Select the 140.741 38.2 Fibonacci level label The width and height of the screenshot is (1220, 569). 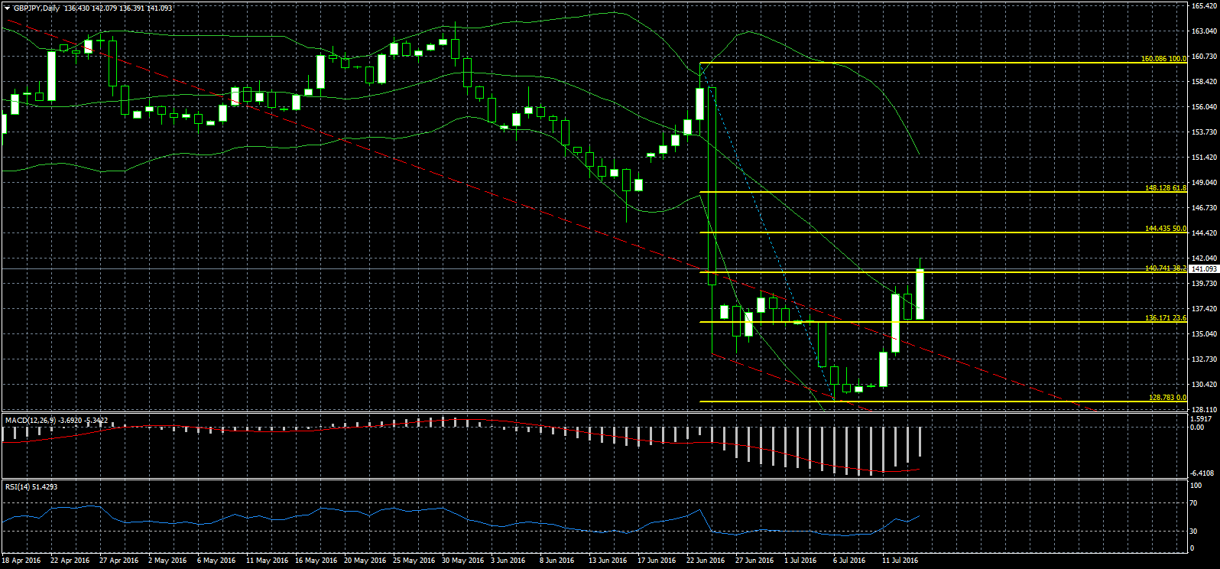pos(1165,268)
